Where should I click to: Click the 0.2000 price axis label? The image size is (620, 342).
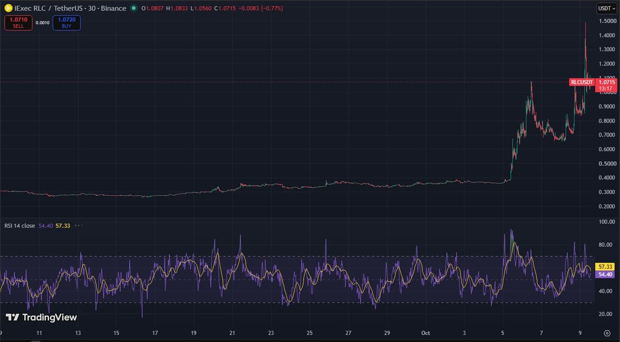[607, 206]
